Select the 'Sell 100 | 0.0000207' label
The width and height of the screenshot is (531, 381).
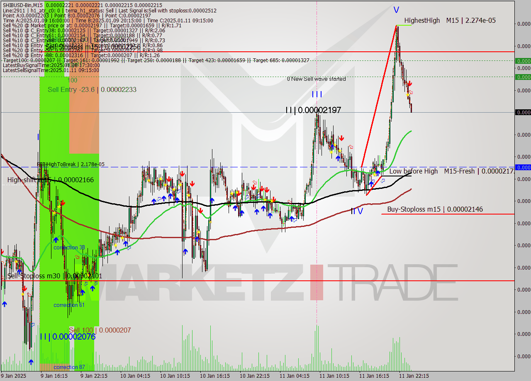100,330
